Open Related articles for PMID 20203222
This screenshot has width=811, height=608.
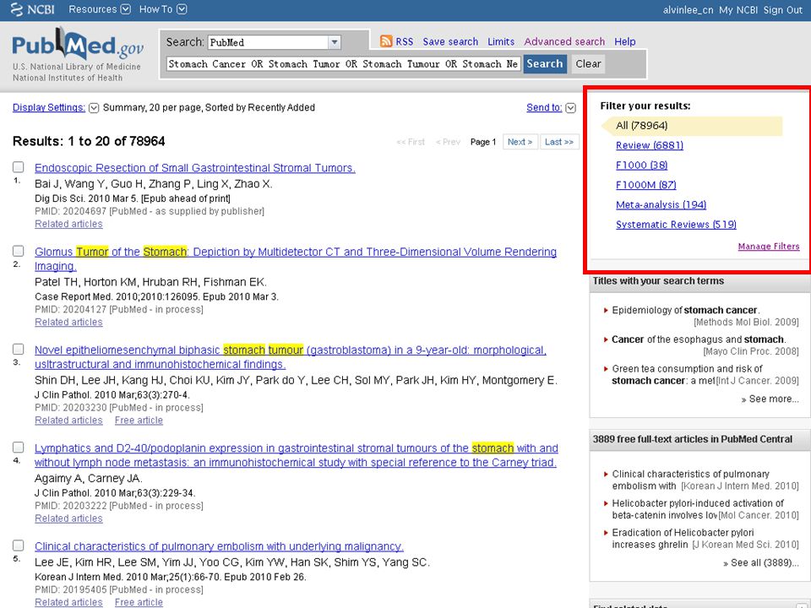(x=68, y=518)
